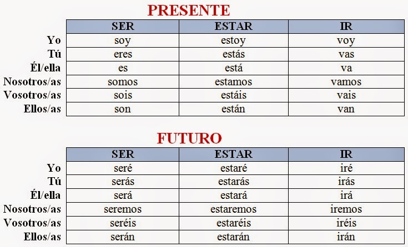Select ESTAR header in the presente table
Viewport: 408px width, 247px height.
point(233,26)
